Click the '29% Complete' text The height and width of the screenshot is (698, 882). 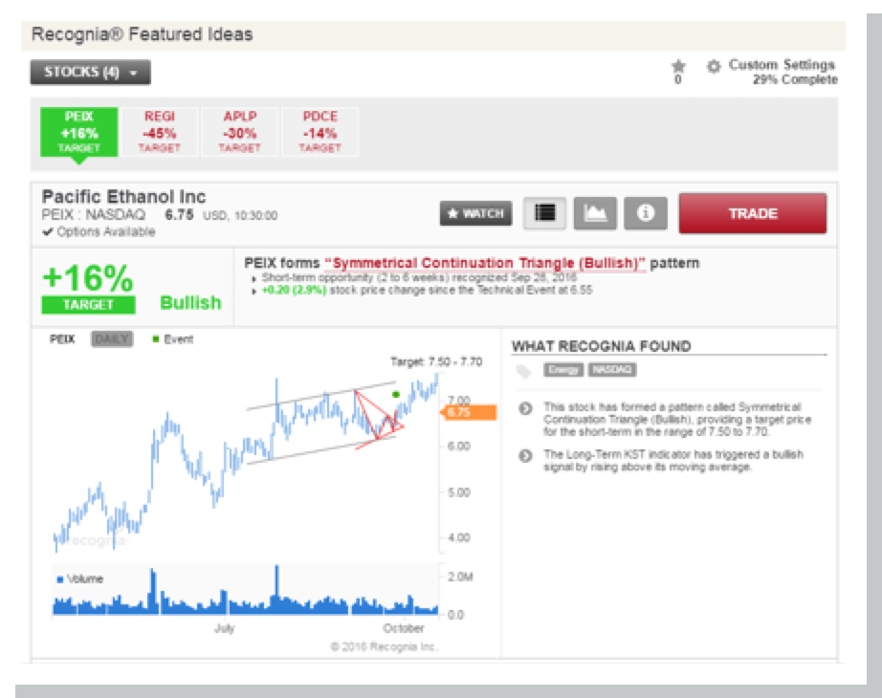[x=795, y=80]
